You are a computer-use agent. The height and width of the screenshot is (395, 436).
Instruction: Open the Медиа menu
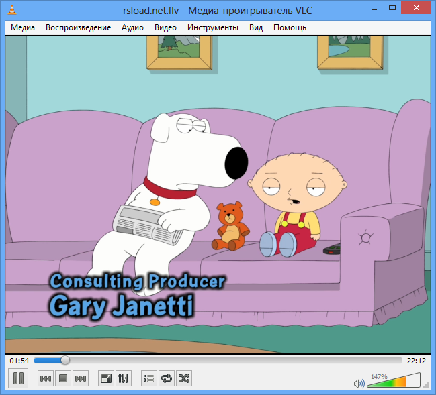pos(23,27)
